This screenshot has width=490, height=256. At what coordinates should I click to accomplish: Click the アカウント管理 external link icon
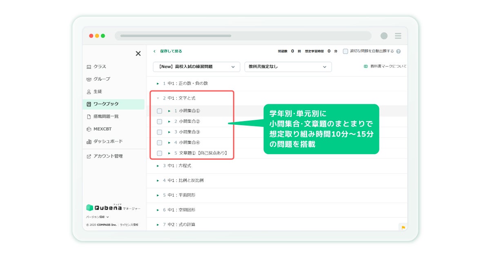(x=89, y=156)
